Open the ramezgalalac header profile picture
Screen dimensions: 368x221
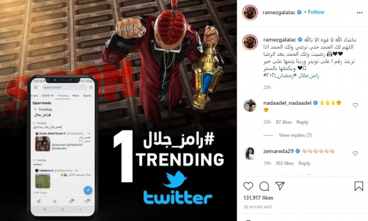[250, 13]
